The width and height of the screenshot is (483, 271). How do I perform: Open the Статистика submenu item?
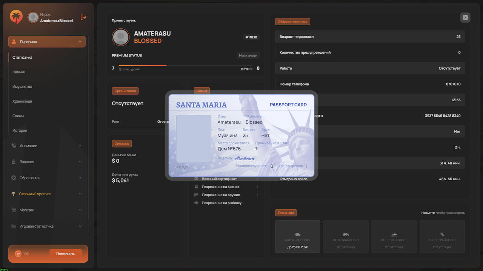click(22, 58)
